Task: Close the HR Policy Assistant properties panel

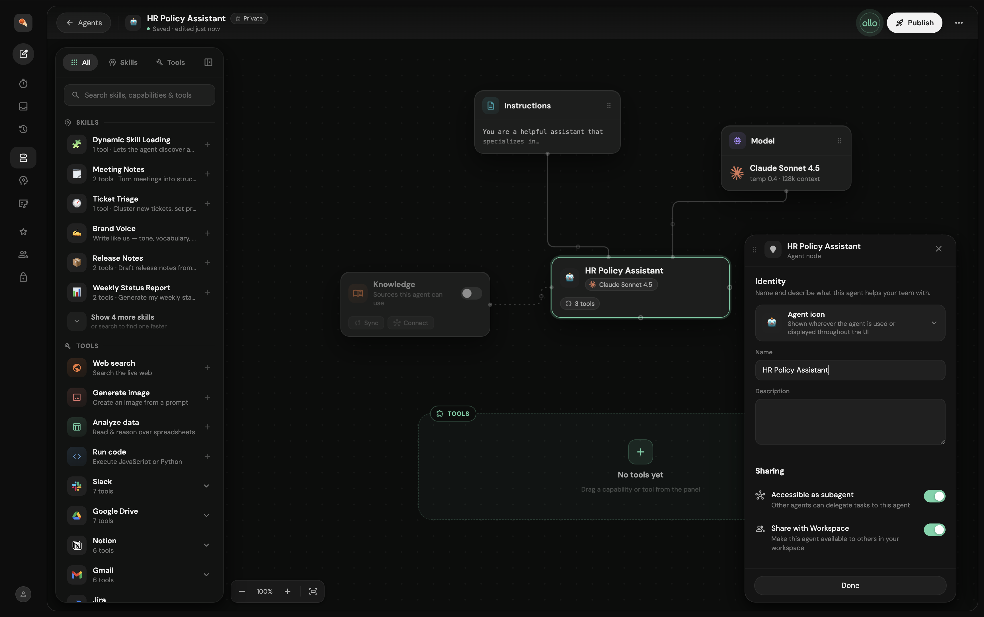Action: [x=939, y=249]
